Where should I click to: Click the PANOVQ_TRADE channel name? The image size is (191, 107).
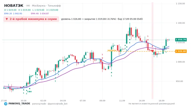(x=19, y=104)
